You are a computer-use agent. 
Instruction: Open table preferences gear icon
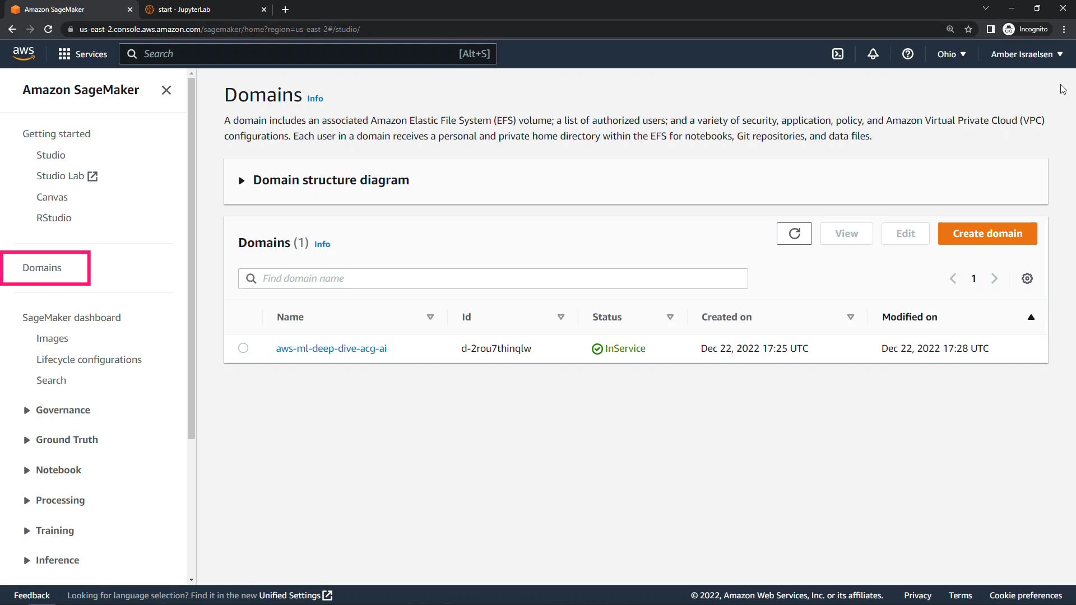[x=1027, y=278]
